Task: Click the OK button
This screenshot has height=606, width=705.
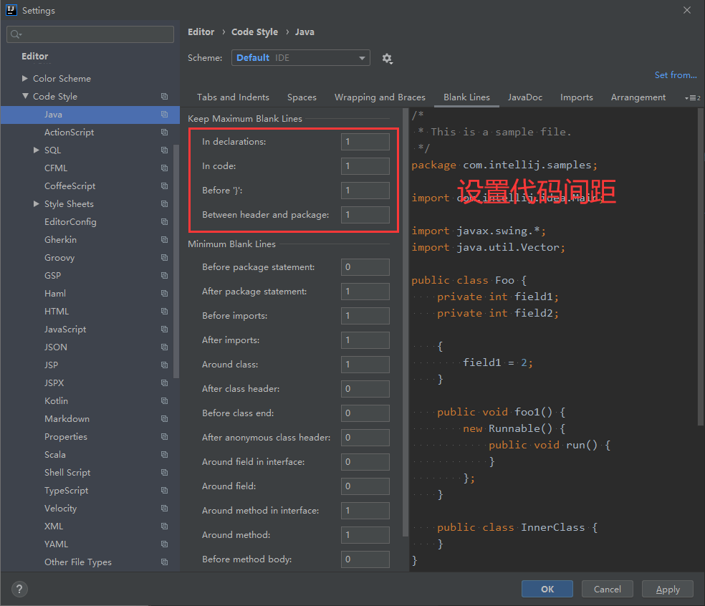Action: 547,589
